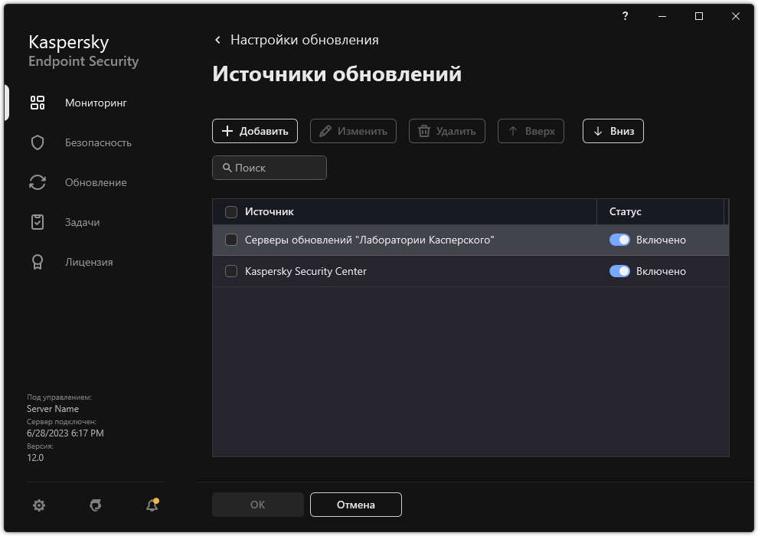Click the Добавить button
Viewport: 758px width, 536px height.
tap(255, 131)
